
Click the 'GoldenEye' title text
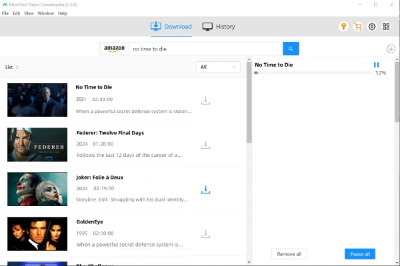click(89, 221)
